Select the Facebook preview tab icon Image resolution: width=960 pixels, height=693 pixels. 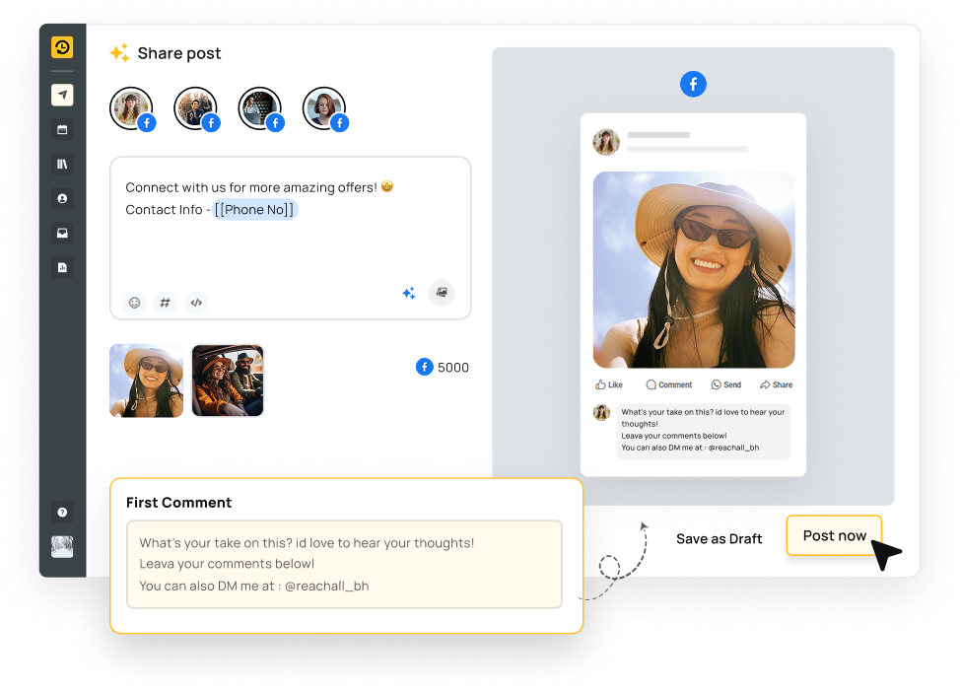693,84
